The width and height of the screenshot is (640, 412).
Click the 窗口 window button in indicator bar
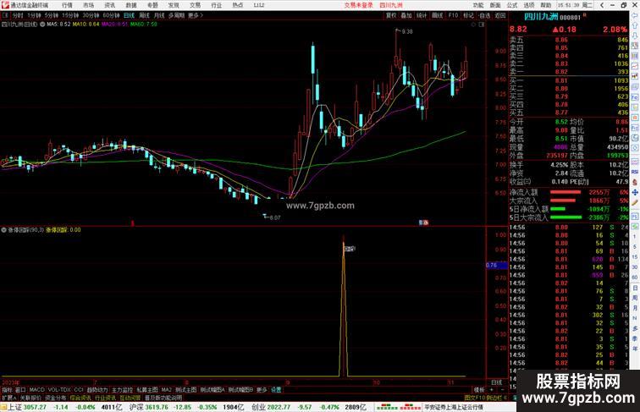(x=20, y=390)
